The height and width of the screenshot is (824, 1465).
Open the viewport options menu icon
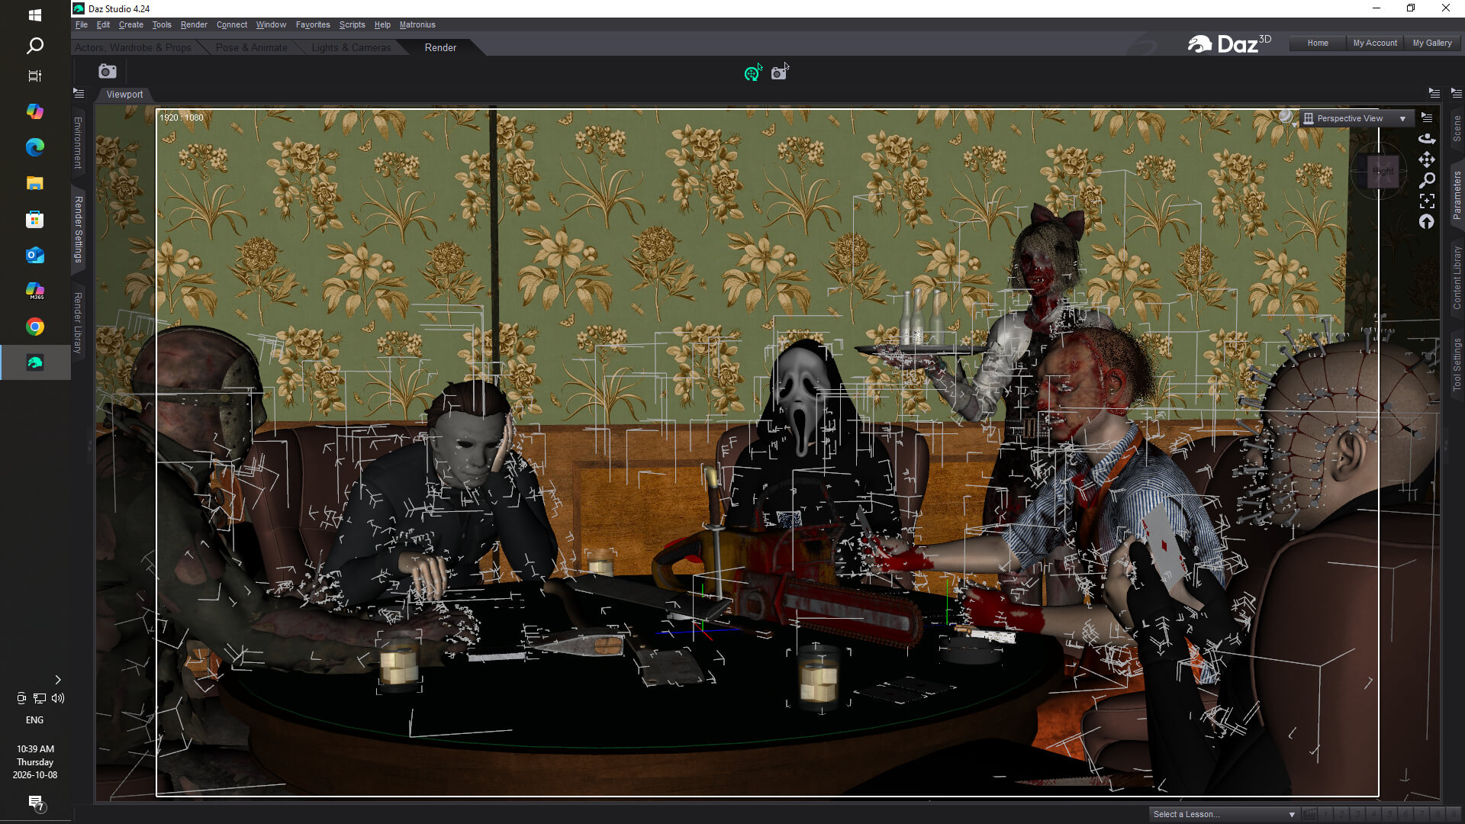tap(1427, 117)
